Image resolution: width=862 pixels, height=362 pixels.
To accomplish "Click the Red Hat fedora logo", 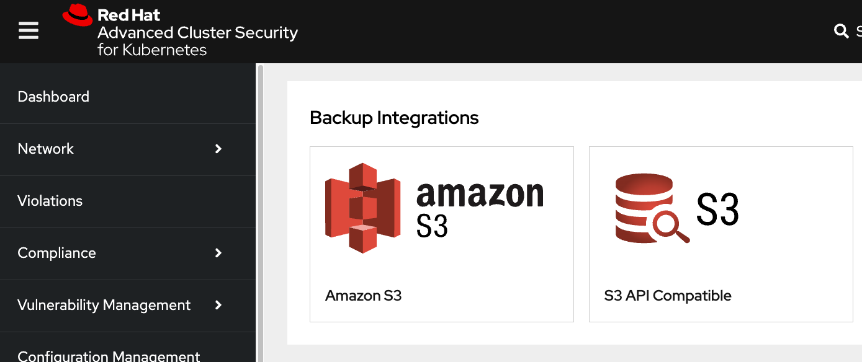I will [x=78, y=15].
